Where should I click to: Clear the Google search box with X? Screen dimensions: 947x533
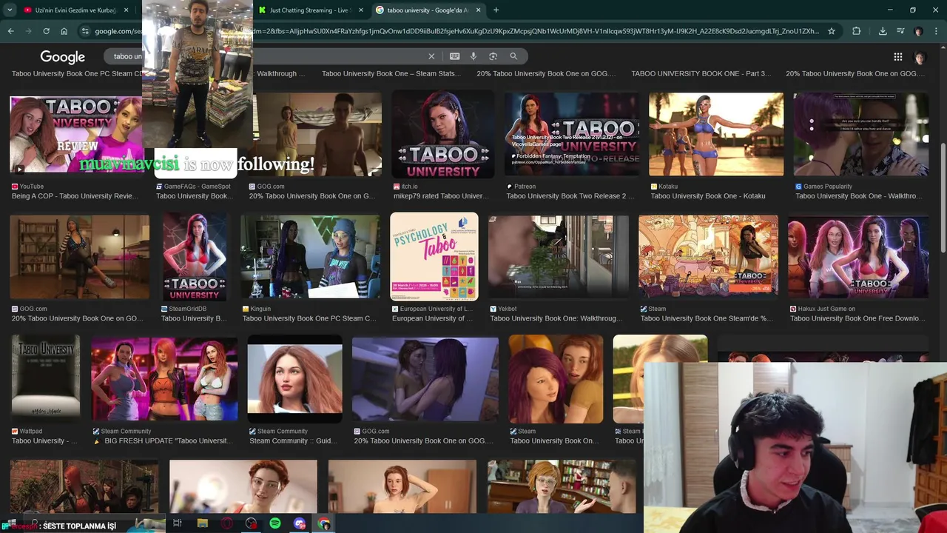431,56
